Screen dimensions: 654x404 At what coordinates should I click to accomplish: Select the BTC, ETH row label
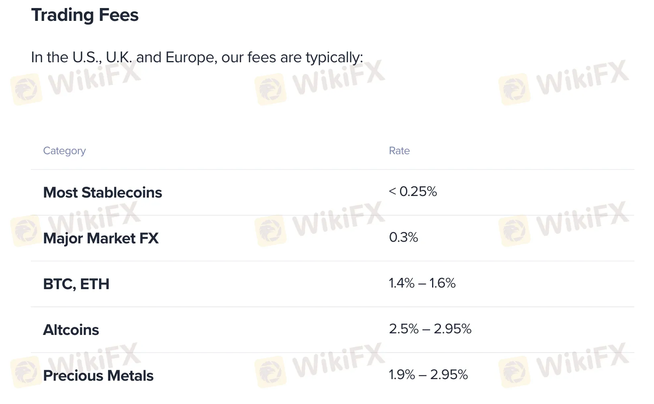click(x=76, y=284)
